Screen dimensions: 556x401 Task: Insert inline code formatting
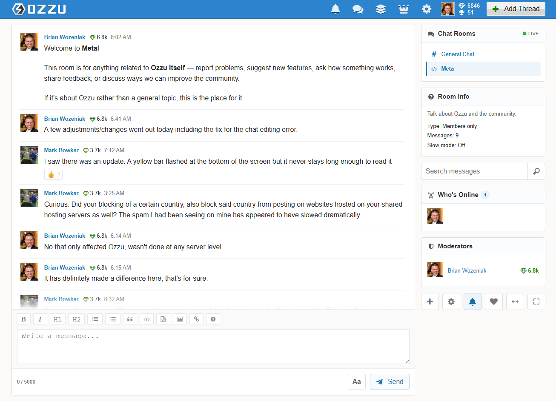(146, 319)
